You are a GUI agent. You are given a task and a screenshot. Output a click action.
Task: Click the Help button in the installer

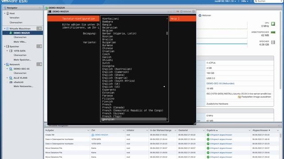click(175, 19)
